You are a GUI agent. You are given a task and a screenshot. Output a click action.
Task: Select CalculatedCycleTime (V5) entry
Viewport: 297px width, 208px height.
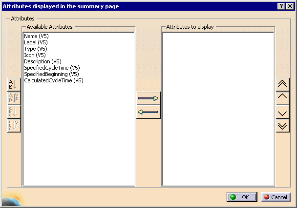pos(53,81)
